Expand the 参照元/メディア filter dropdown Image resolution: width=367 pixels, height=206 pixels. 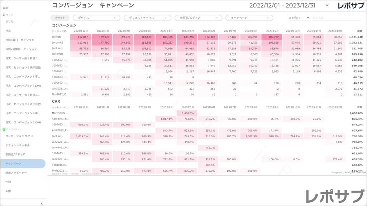click(x=198, y=18)
